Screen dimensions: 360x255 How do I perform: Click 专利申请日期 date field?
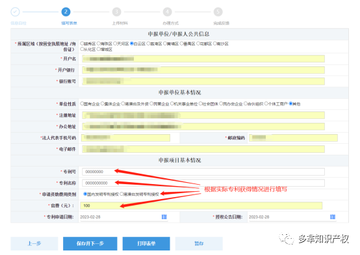(124, 217)
